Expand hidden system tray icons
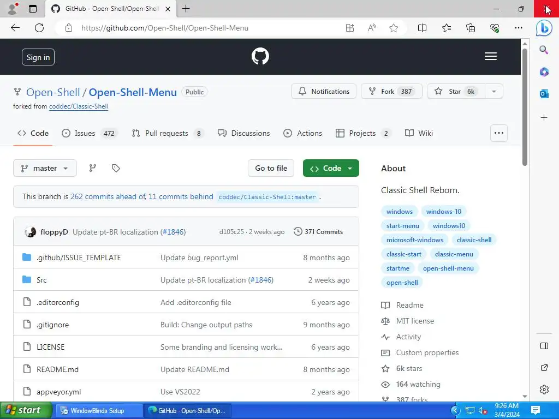 coord(456,411)
